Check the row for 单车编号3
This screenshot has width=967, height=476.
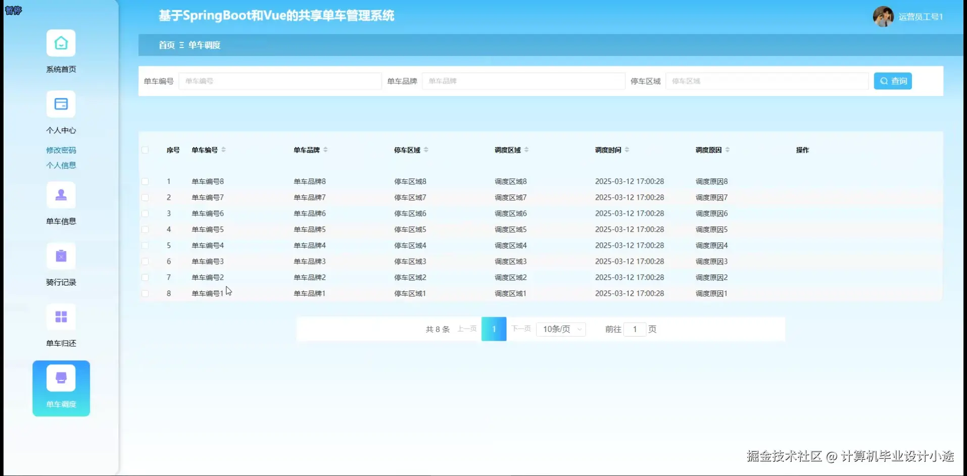point(145,261)
